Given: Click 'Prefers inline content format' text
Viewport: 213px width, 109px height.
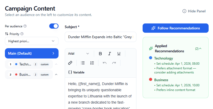Looking at the screenshot, I should pos(176,90).
